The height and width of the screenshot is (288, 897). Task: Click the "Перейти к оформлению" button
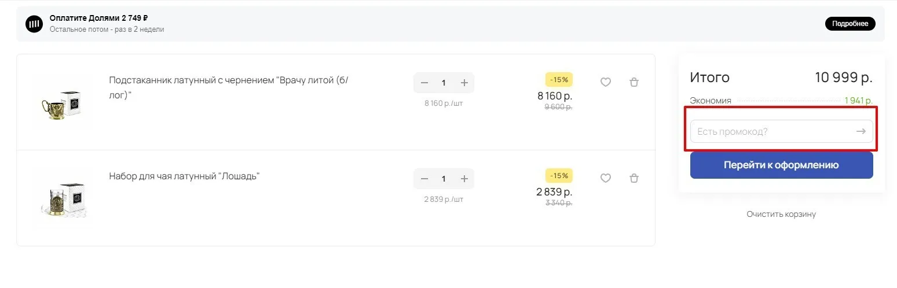coord(781,165)
